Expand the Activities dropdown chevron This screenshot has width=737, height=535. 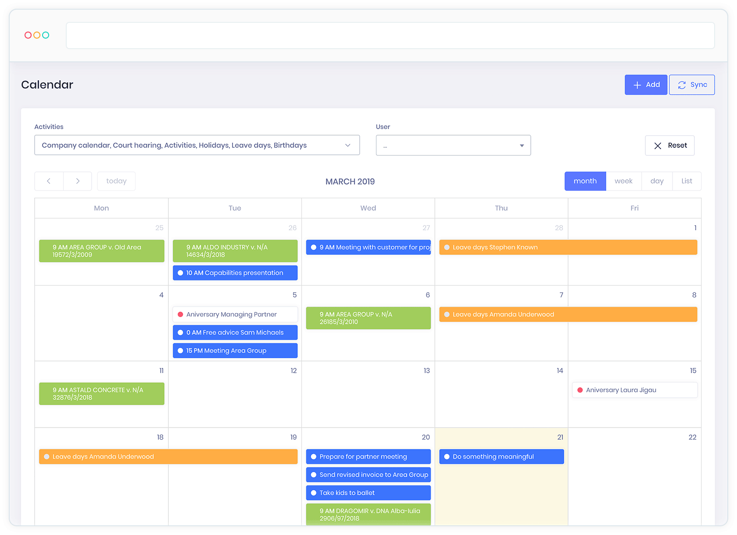point(348,145)
